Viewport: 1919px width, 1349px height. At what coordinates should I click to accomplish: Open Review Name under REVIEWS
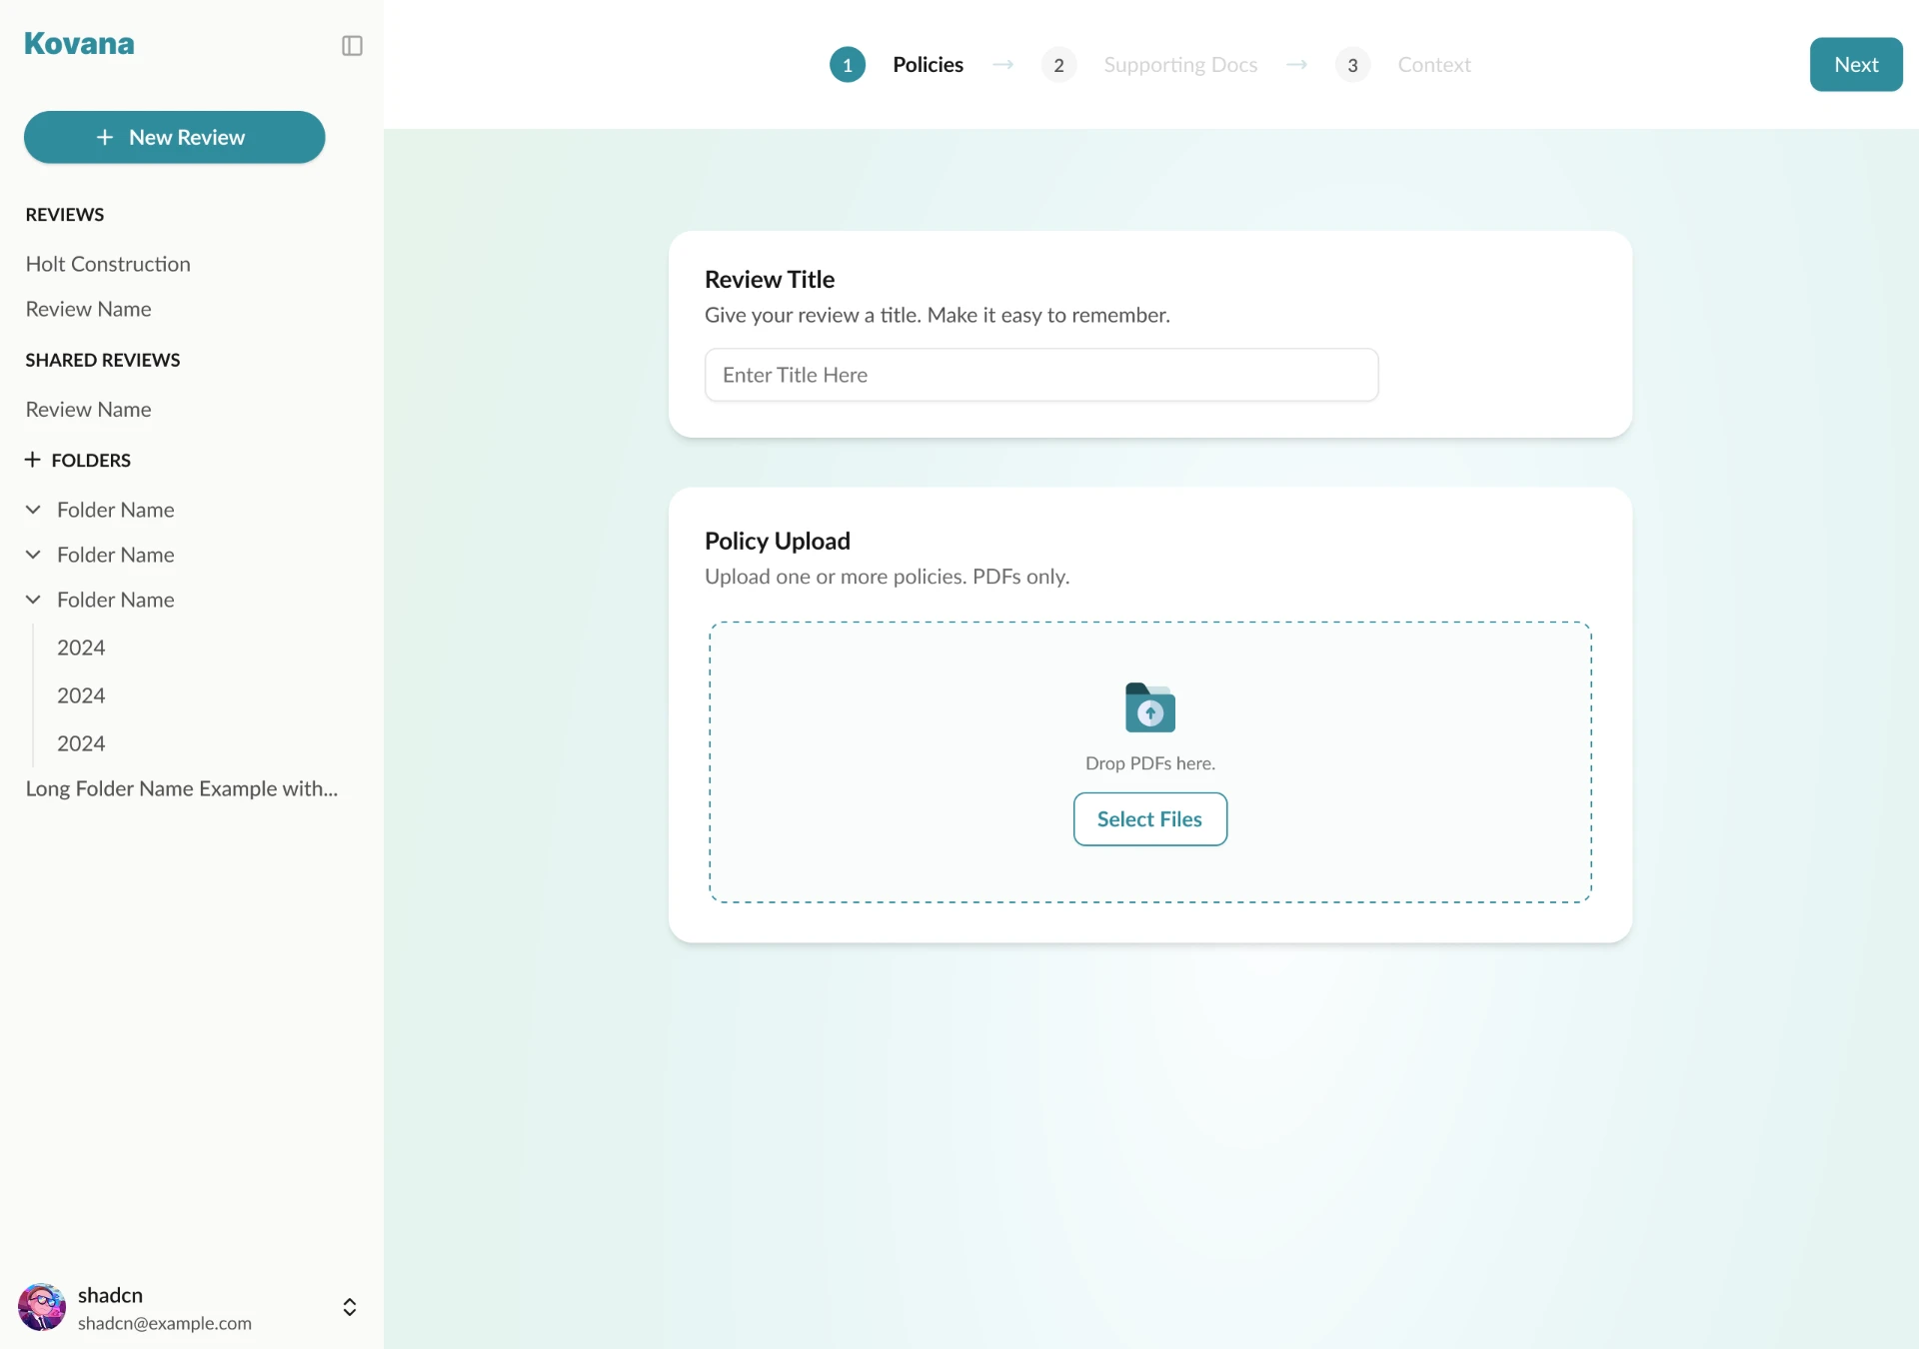[89, 309]
